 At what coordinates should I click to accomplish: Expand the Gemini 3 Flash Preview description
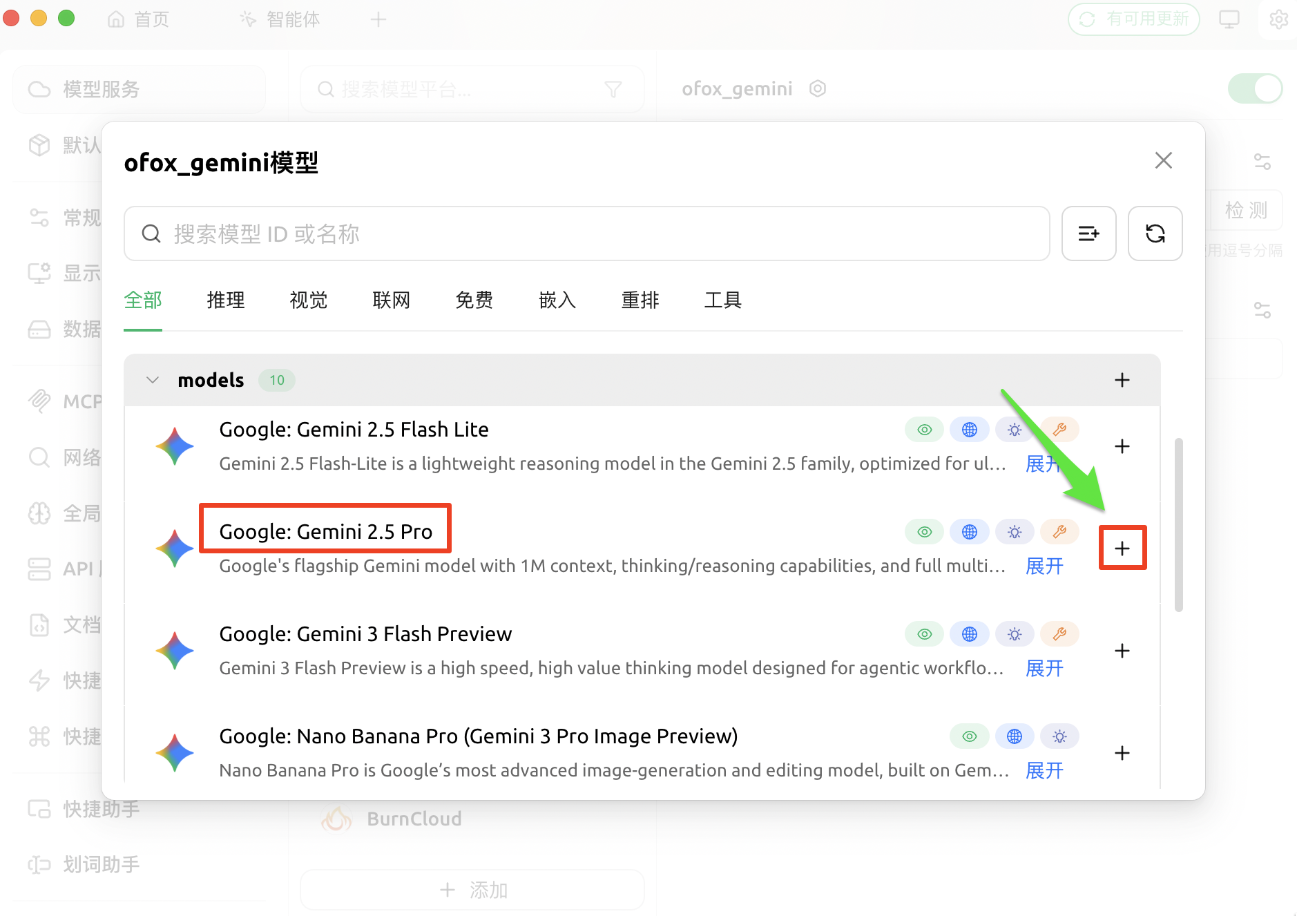pyautogui.click(x=1044, y=668)
